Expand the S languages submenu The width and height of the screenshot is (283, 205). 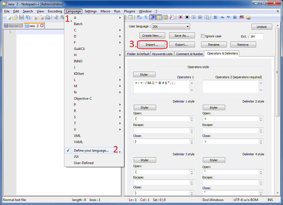pyautogui.click(x=94, y=117)
